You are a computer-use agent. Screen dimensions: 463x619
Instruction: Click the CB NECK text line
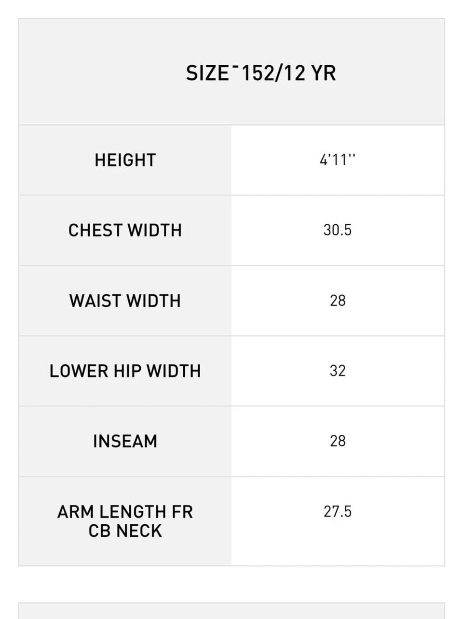[125, 531]
